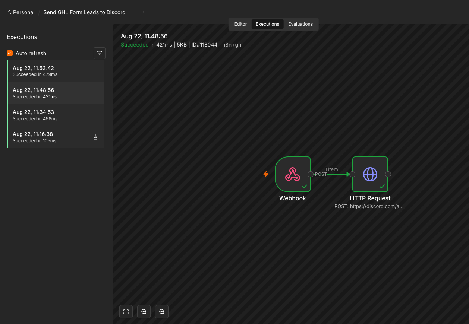Open the Aug 22, 11:53:42 execution
This screenshot has width=469, height=324.
[x=56, y=71]
